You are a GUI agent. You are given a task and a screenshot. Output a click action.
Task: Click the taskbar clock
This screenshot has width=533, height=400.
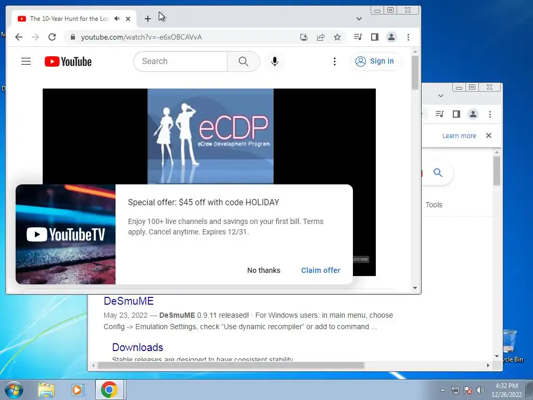click(506, 390)
